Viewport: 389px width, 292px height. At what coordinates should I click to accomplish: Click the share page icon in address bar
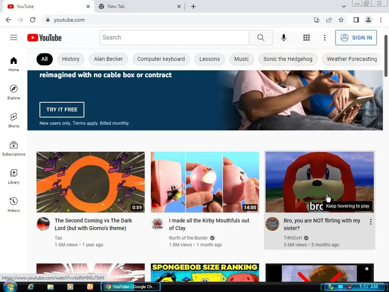329,20
